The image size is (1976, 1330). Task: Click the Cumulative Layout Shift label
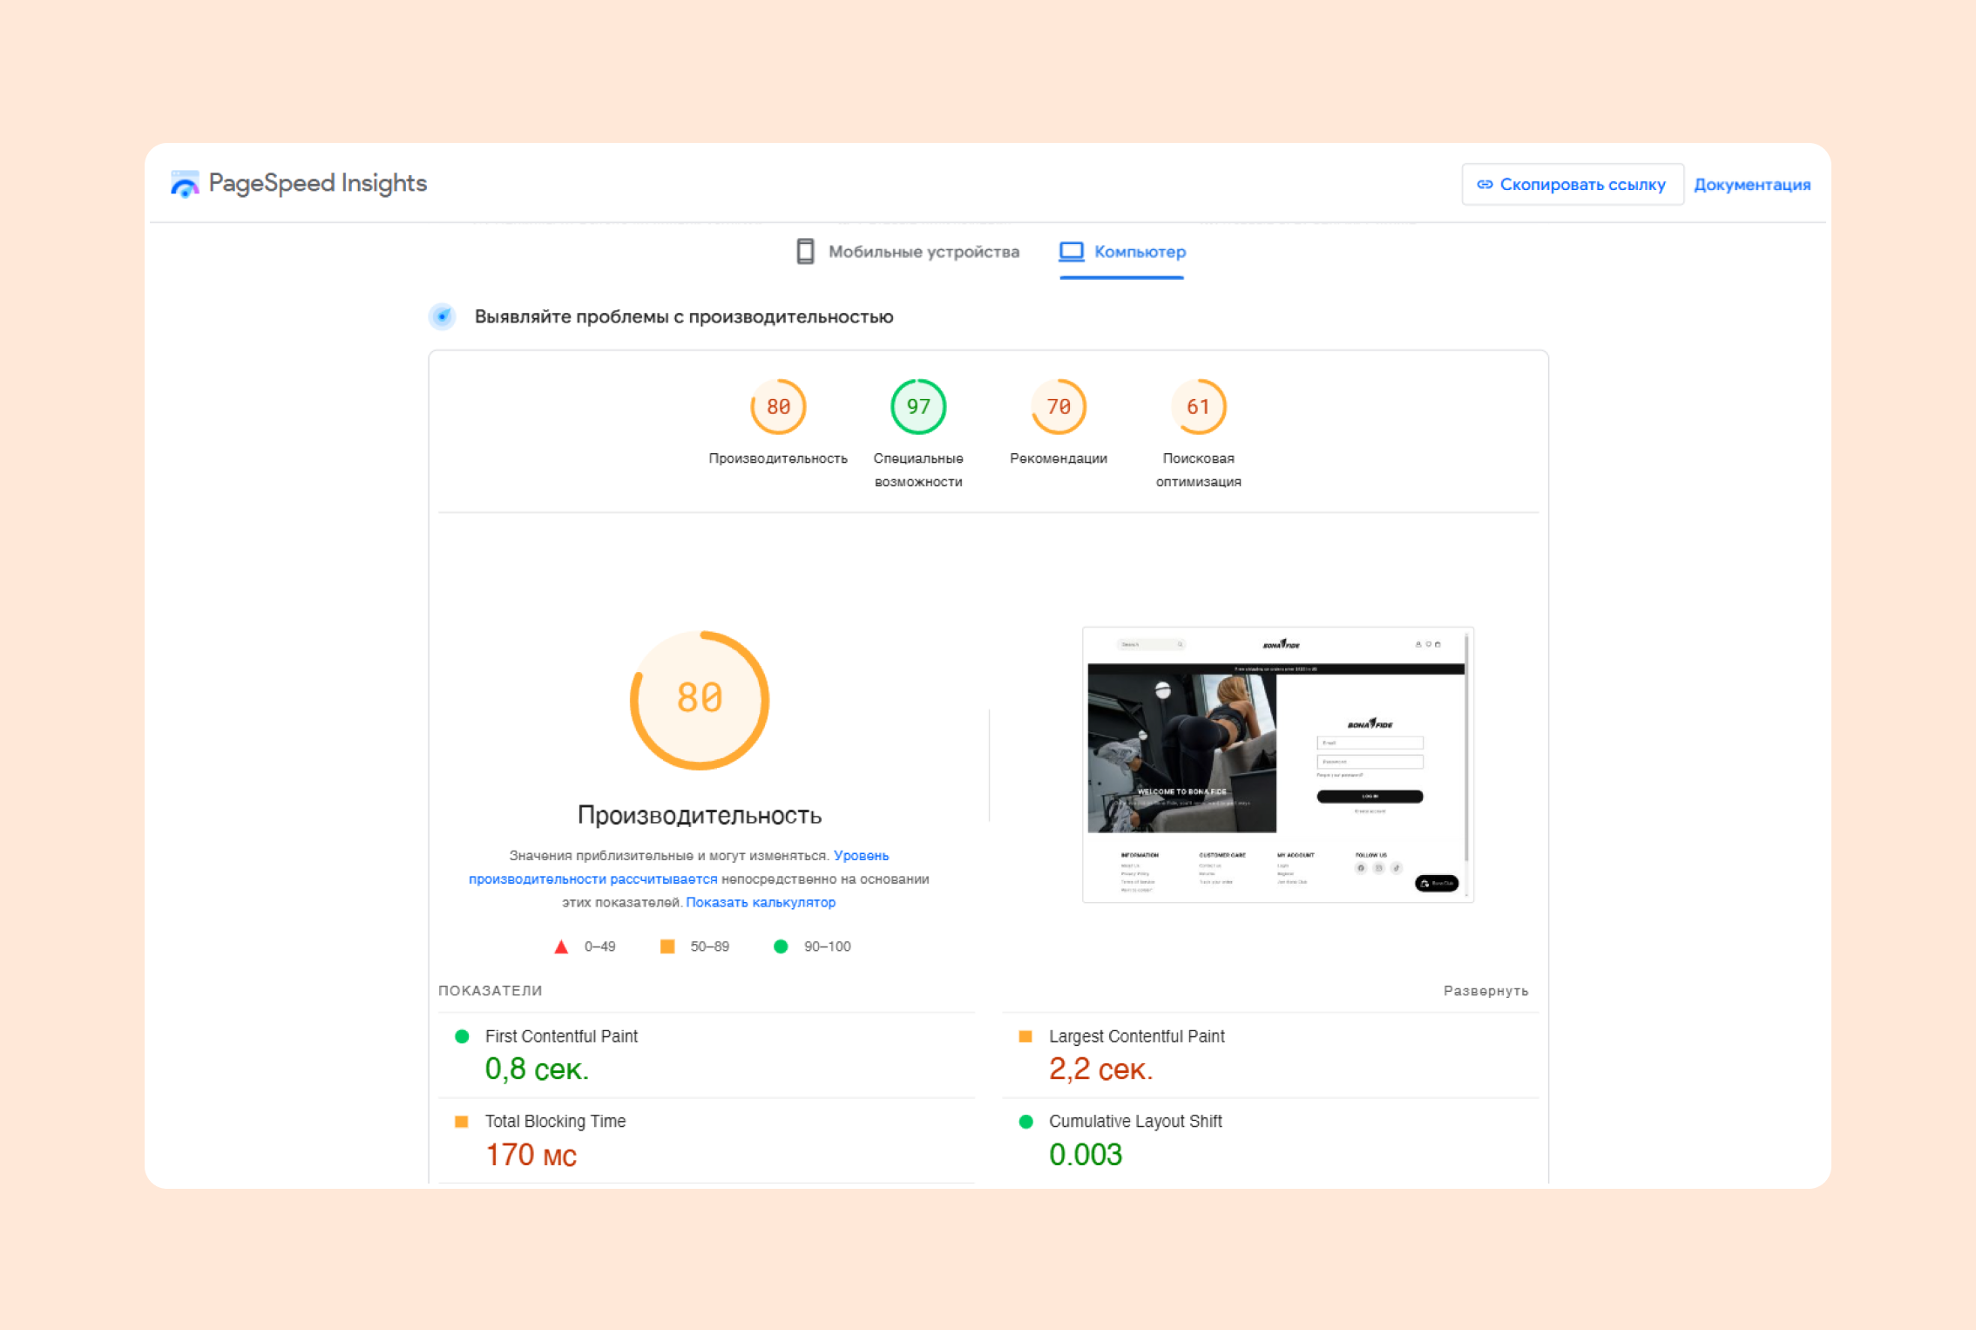1135,1122
